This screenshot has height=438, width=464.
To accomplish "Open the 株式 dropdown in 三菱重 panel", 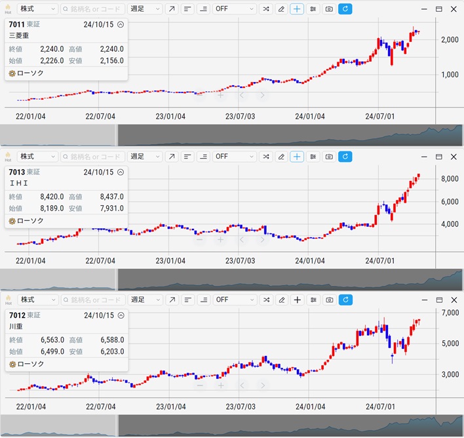I will [x=37, y=9].
